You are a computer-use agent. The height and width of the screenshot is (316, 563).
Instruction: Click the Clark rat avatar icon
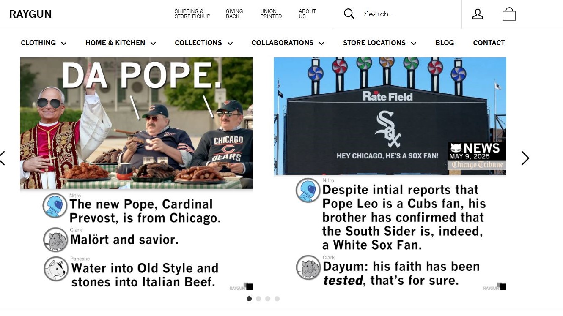55,240
